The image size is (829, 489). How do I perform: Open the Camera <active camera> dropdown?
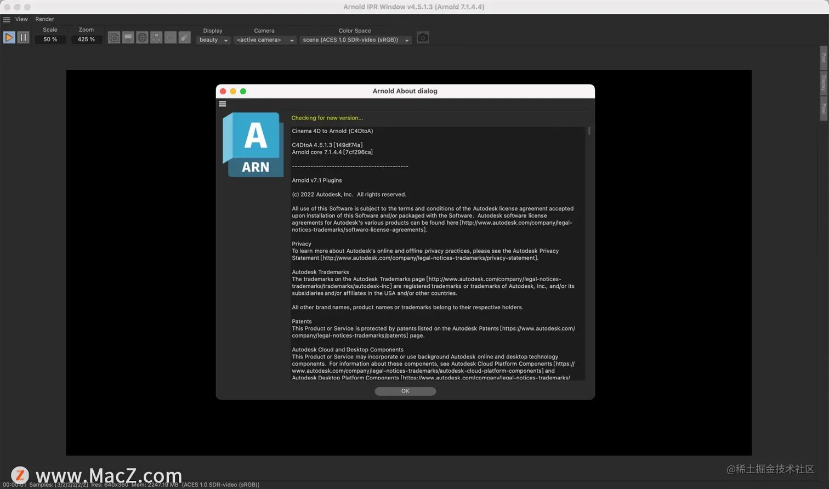[x=265, y=40]
